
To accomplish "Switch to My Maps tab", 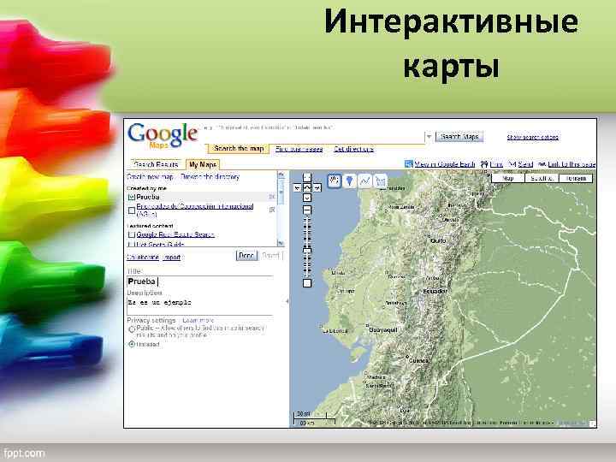I will [202, 164].
